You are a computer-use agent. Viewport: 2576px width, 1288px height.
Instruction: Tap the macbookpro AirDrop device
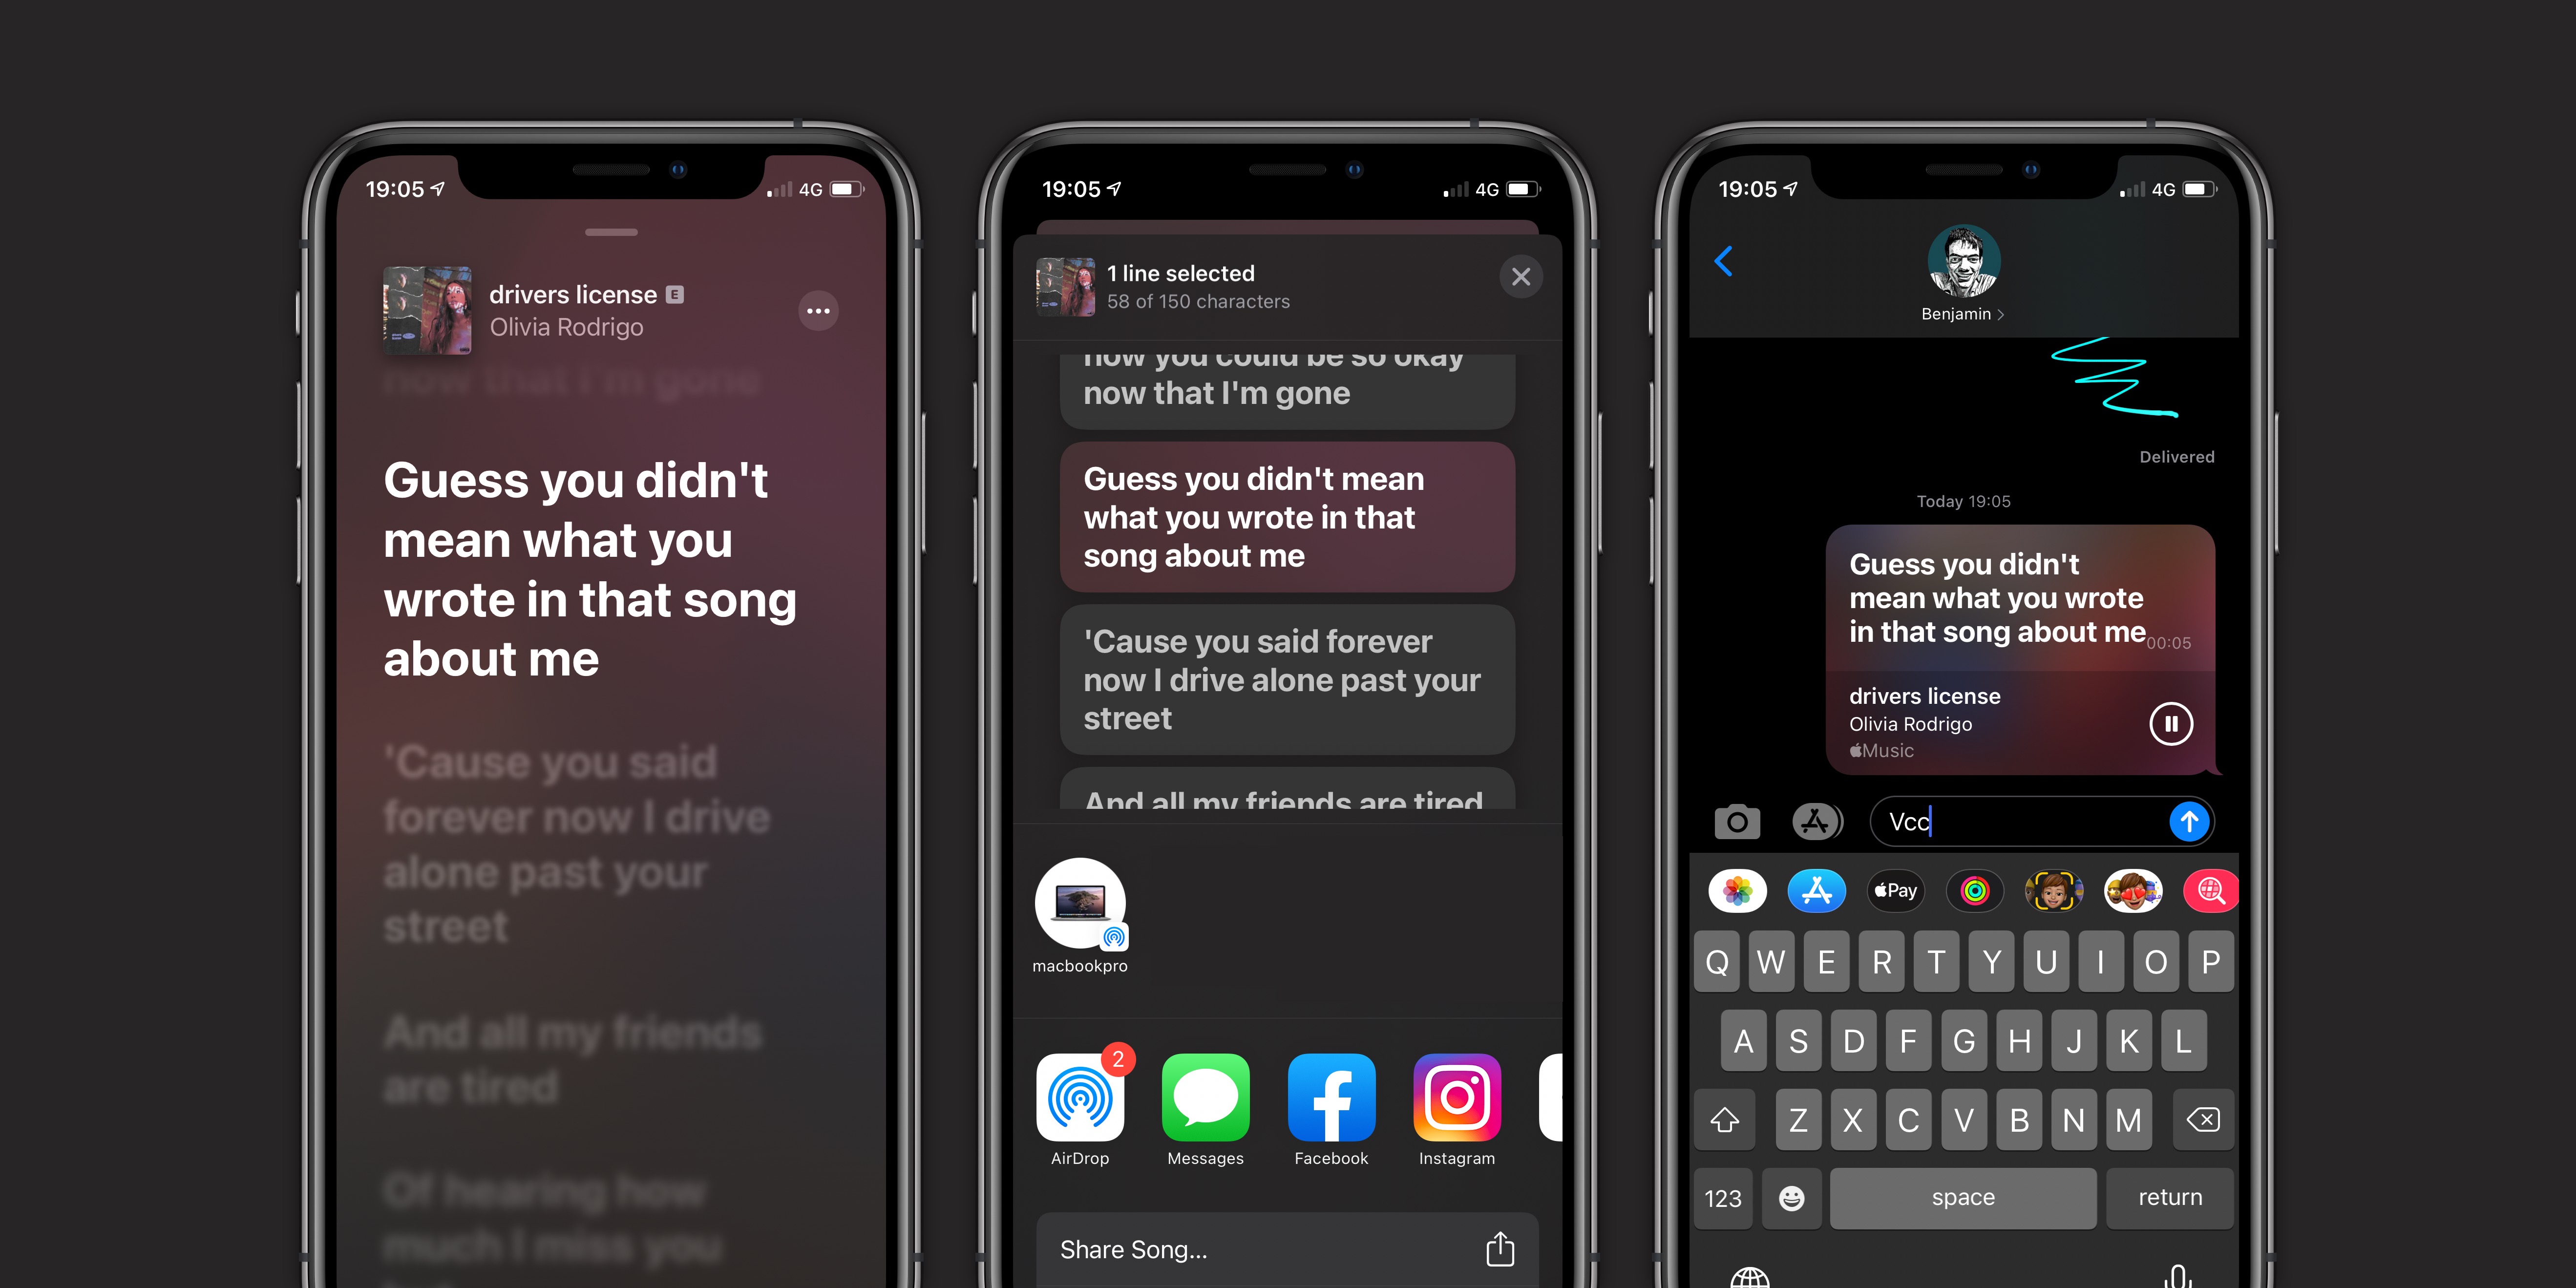pos(1079,902)
